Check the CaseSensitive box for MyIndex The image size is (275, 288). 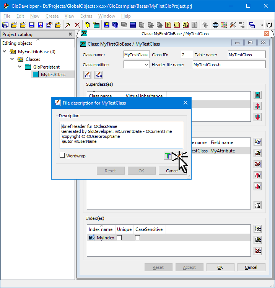(x=137, y=238)
